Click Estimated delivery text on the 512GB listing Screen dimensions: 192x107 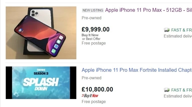178,36
